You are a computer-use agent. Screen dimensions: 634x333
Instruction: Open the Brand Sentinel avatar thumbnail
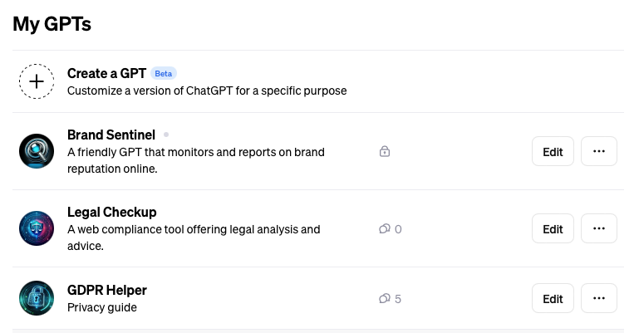(x=37, y=151)
